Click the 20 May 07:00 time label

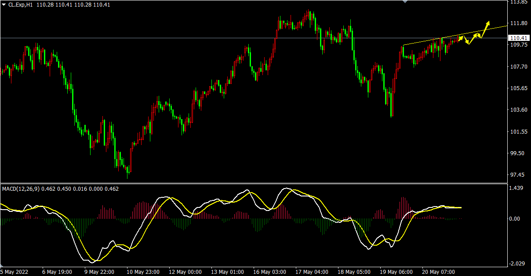437,272
